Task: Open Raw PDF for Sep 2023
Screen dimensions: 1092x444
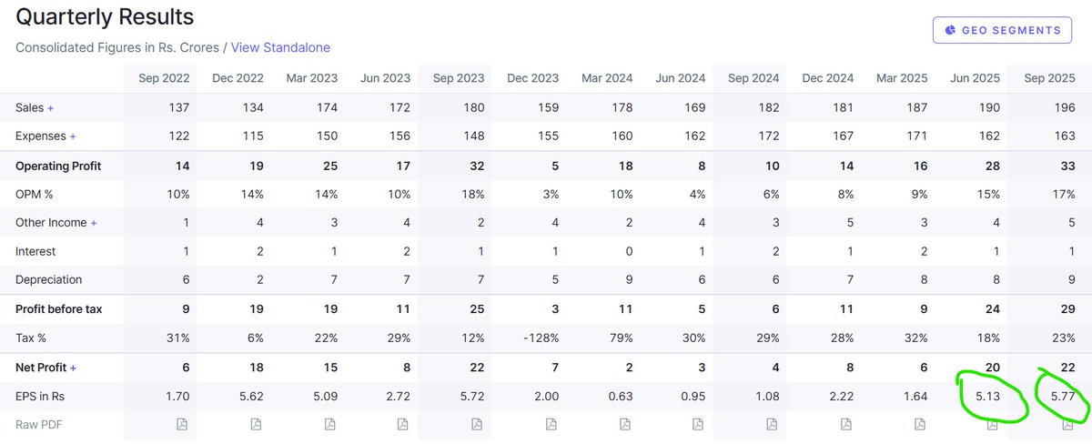Action: [x=477, y=425]
